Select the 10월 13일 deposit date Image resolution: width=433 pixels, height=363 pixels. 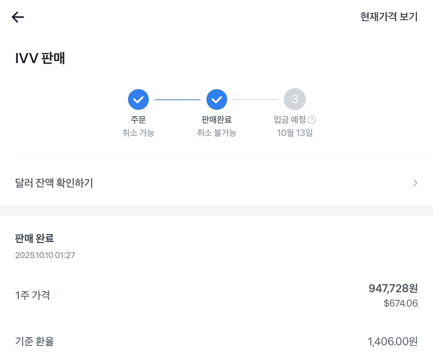pyautogui.click(x=294, y=133)
